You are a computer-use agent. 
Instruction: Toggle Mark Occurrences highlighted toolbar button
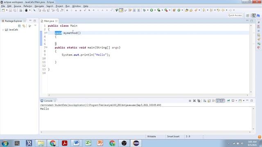click(121, 10)
